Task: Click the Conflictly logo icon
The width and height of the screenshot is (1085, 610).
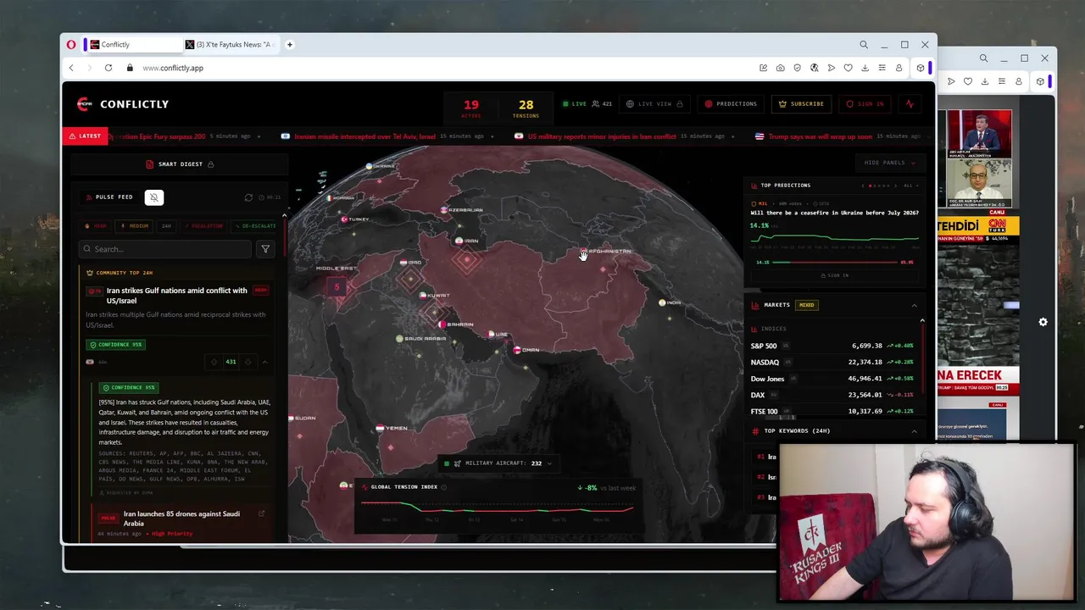Action: point(83,104)
